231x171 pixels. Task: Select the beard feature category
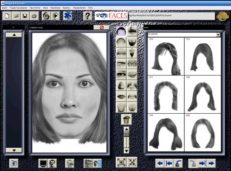(132, 42)
